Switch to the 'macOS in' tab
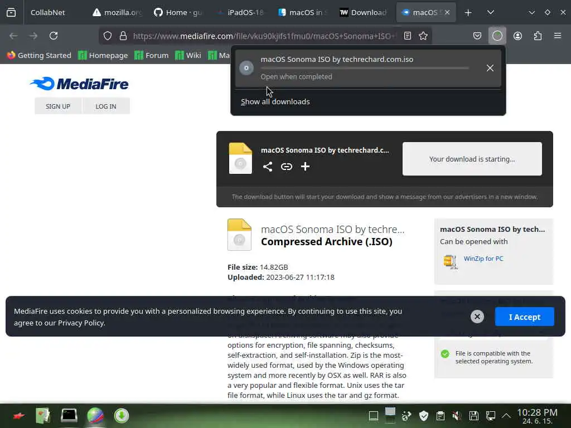Screen dimensions: 571x428 [x=303, y=12]
